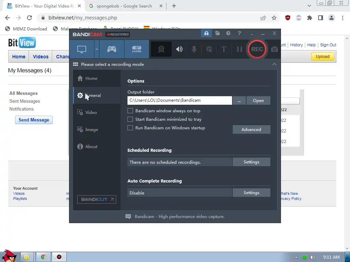Browse output folder with the ... button
350x262 pixels.
239,101
